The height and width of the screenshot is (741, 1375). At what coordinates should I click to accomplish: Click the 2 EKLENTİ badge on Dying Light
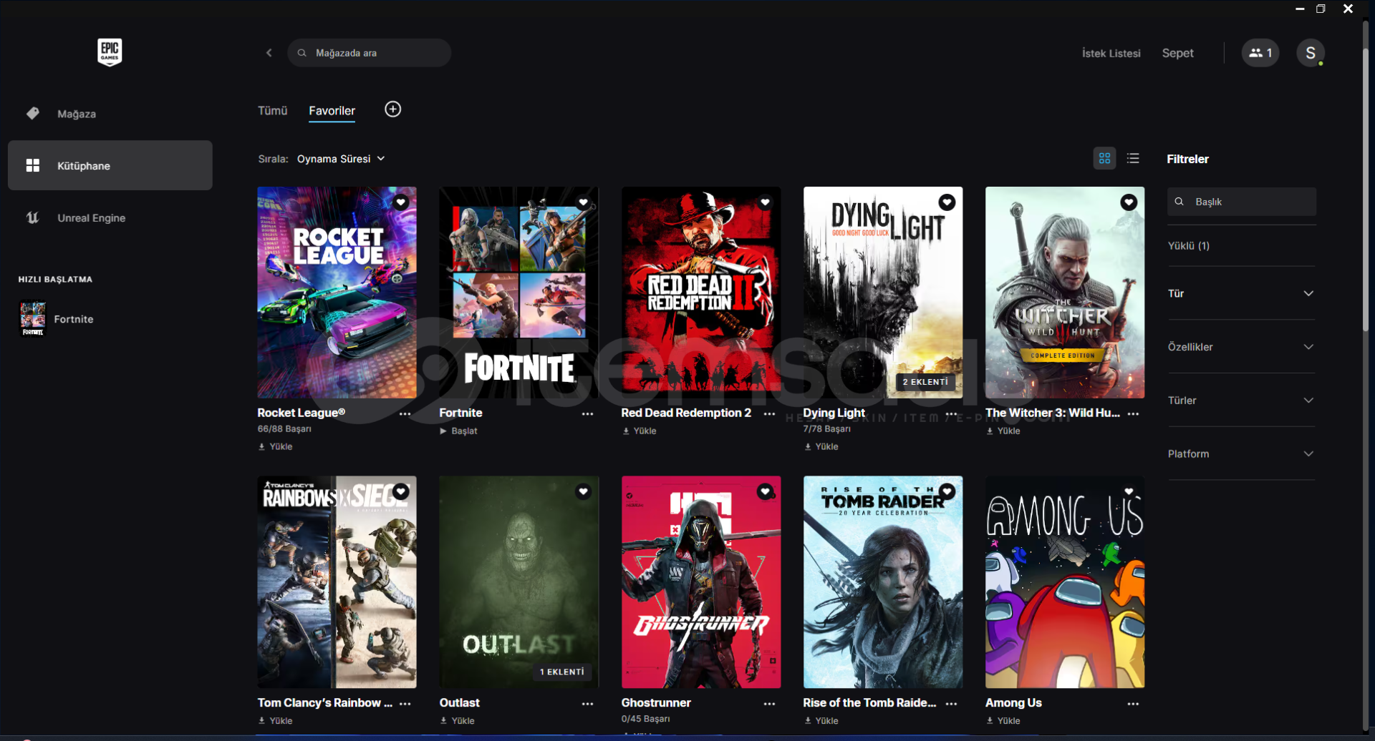pos(925,382)
